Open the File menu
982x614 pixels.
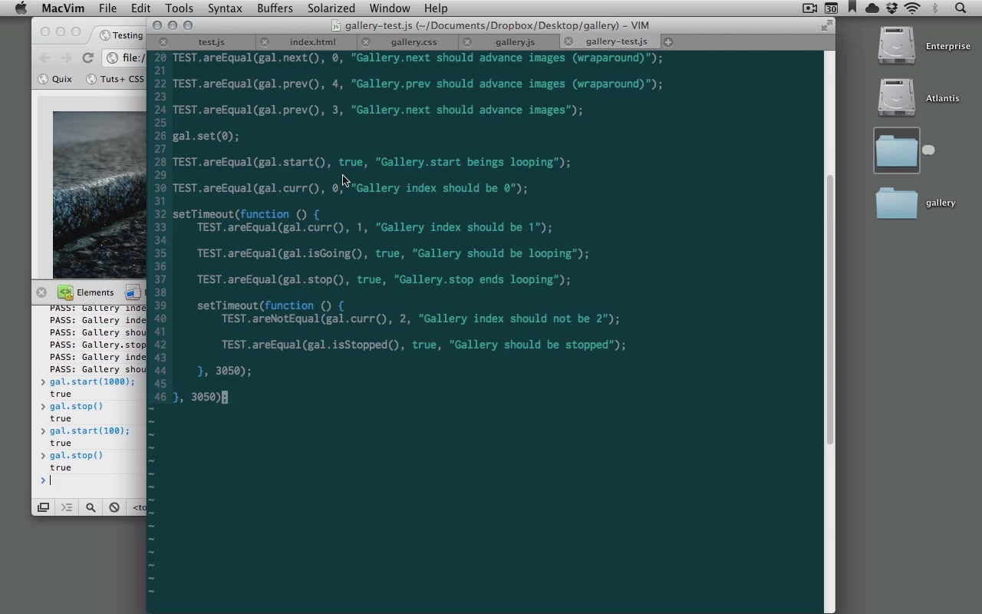pos(107,8)
